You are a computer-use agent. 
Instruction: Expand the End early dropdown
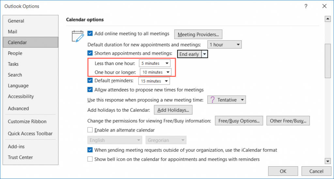point(205,54)
